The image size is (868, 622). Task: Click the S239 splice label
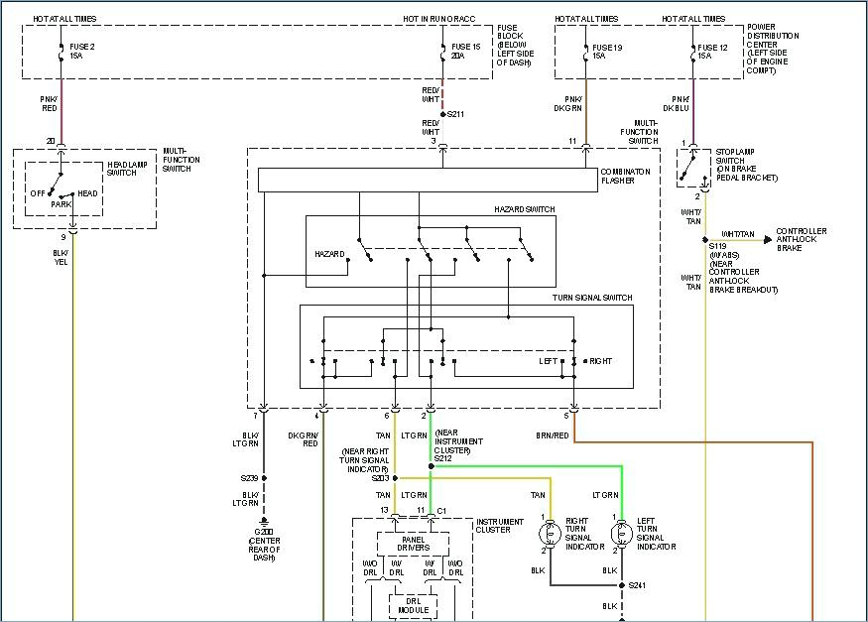pos(249,478)
